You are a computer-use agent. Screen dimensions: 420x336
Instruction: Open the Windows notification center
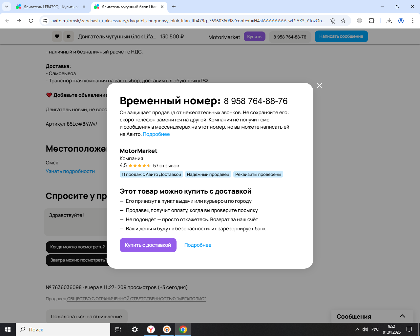409,329
